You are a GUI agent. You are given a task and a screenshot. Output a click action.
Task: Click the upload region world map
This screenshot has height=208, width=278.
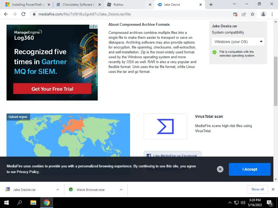(x=68, y=135)
